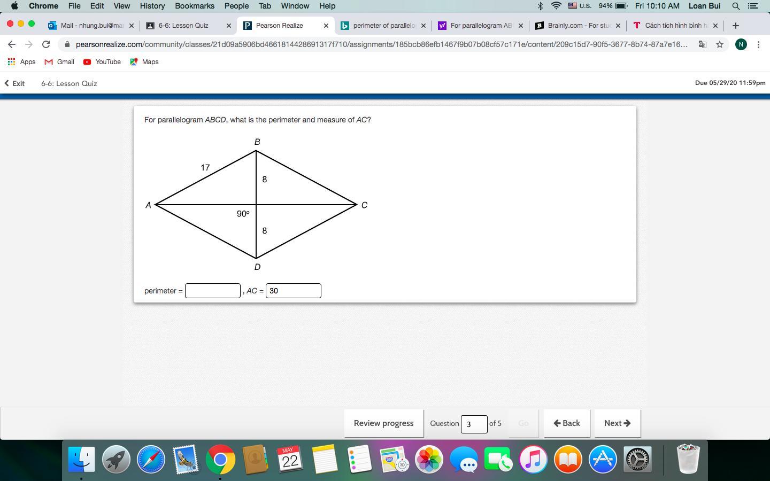Open the Google Translate page icon
This screenshot has width=770, height=481.
703,44
